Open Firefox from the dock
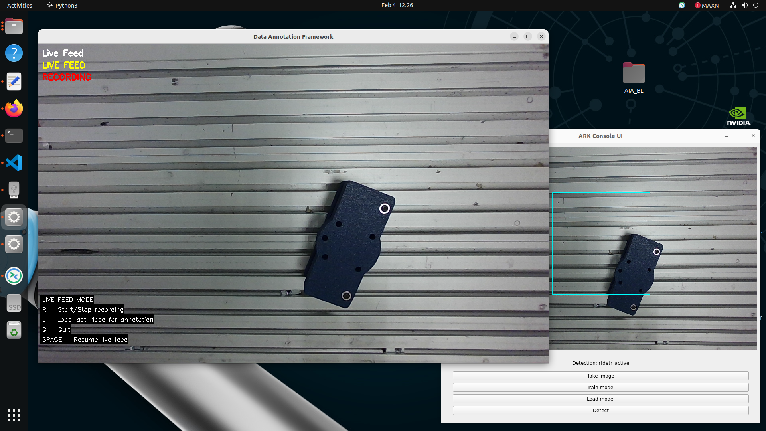766x431 pixels. pos(14,109)
